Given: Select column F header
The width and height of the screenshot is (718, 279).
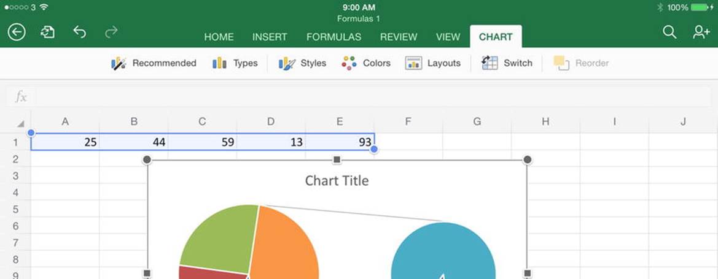Looking at the screenshot, I should 408,121.
